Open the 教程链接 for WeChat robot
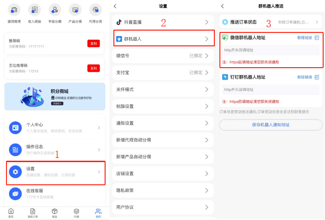This screenshot has width=325, height=220. [304, 38]
